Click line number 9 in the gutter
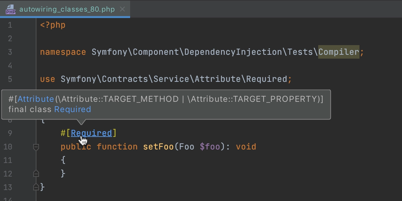Image resolution: width=402 pixels, height=201 pixels. click(x=10, y=133)
